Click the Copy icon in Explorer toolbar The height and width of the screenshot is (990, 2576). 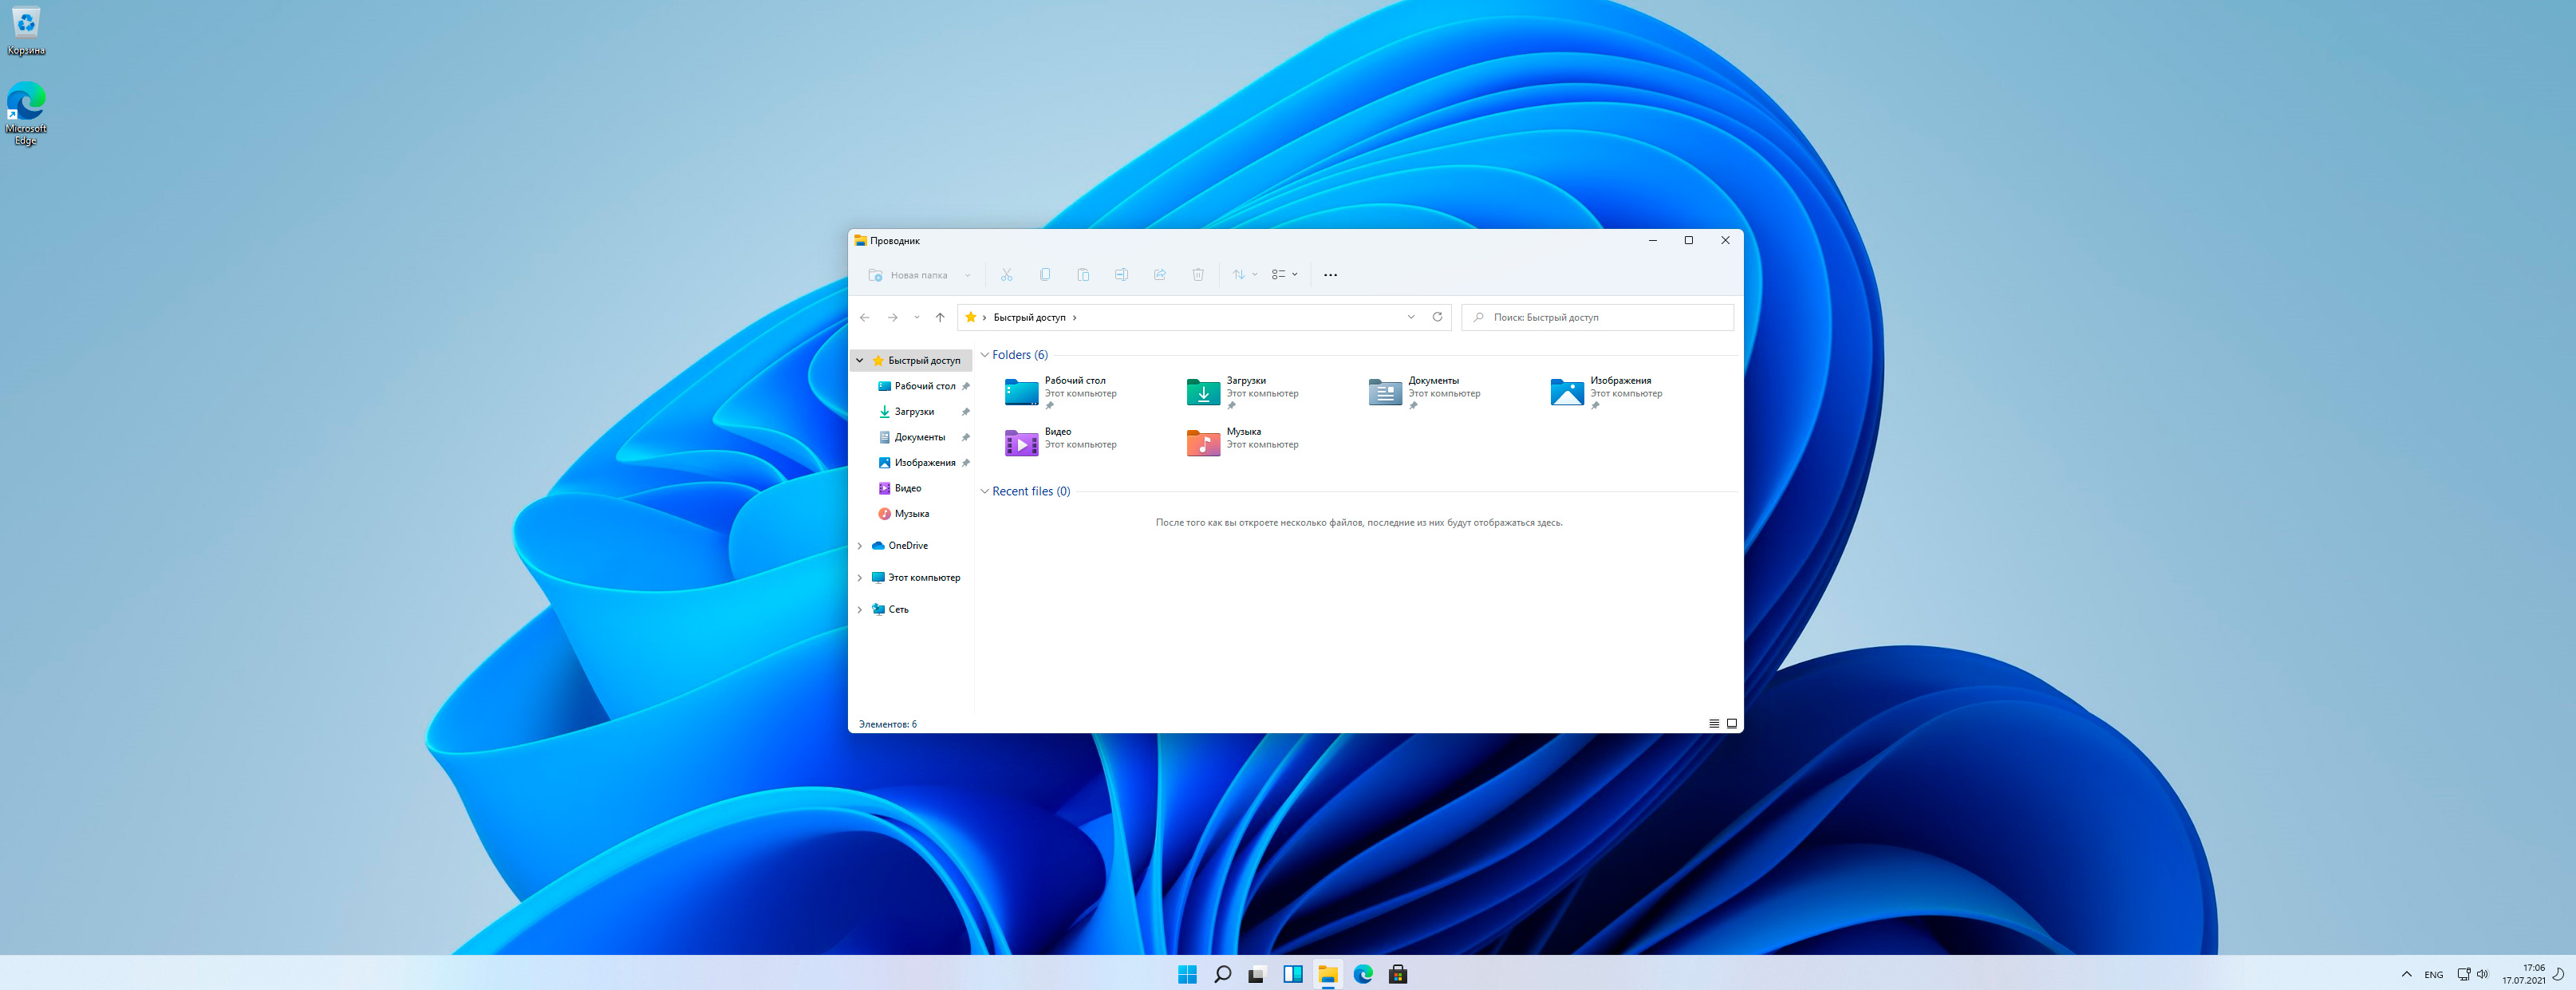[1045, 275]
